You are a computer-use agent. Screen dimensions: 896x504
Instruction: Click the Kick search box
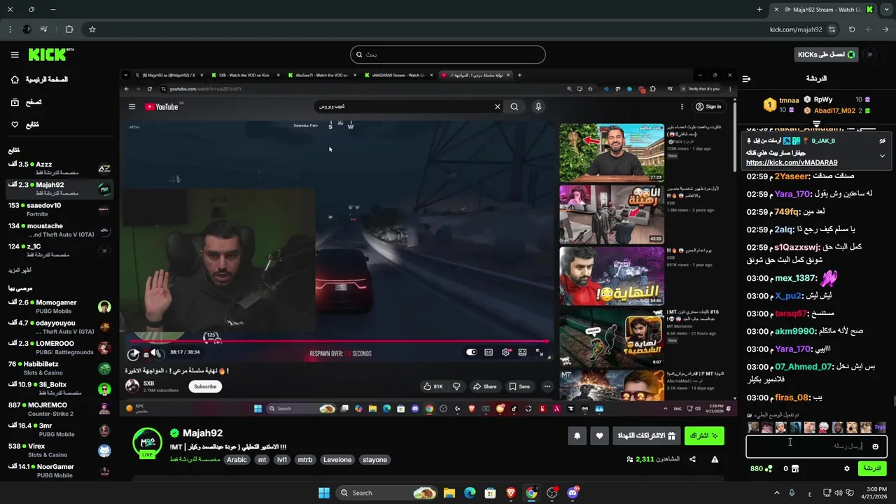point(448,55)
